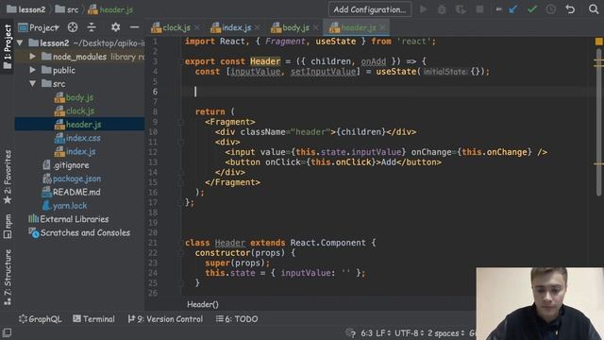Expand the public folder
604x340 pixels.
coord(33,70)
